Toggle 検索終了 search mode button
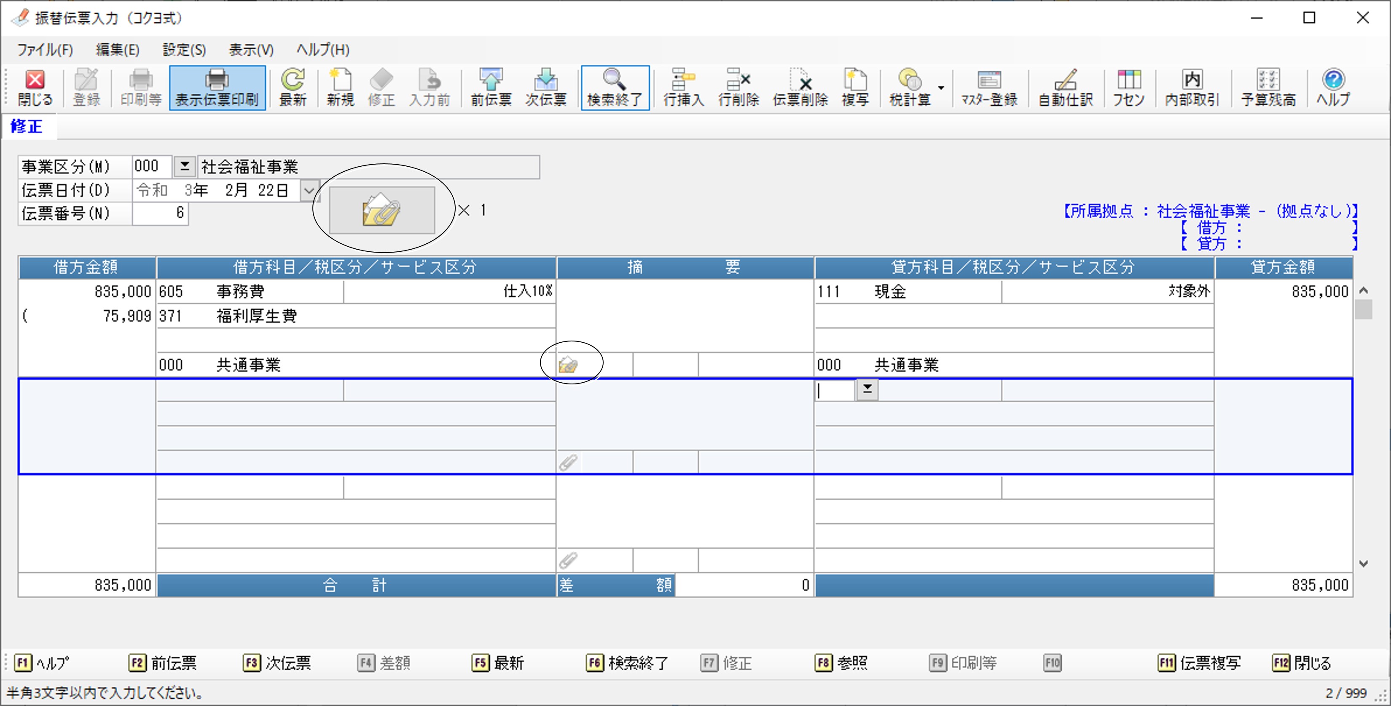The image size is (1391, 706). pyautogui.click(x=615, y=88)
